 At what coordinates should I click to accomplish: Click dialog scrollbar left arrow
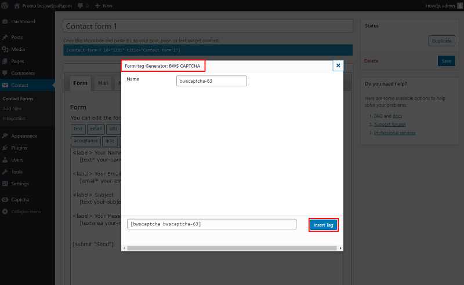[x=124, y=248]
